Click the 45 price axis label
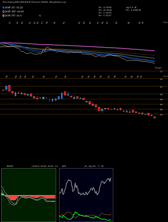Viewport: 168px width, 222px height. pos(161,87)
